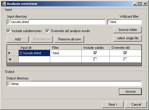Focus the Output directory text field
Viewport: 149px width, 110px height.
click(74, 84)
